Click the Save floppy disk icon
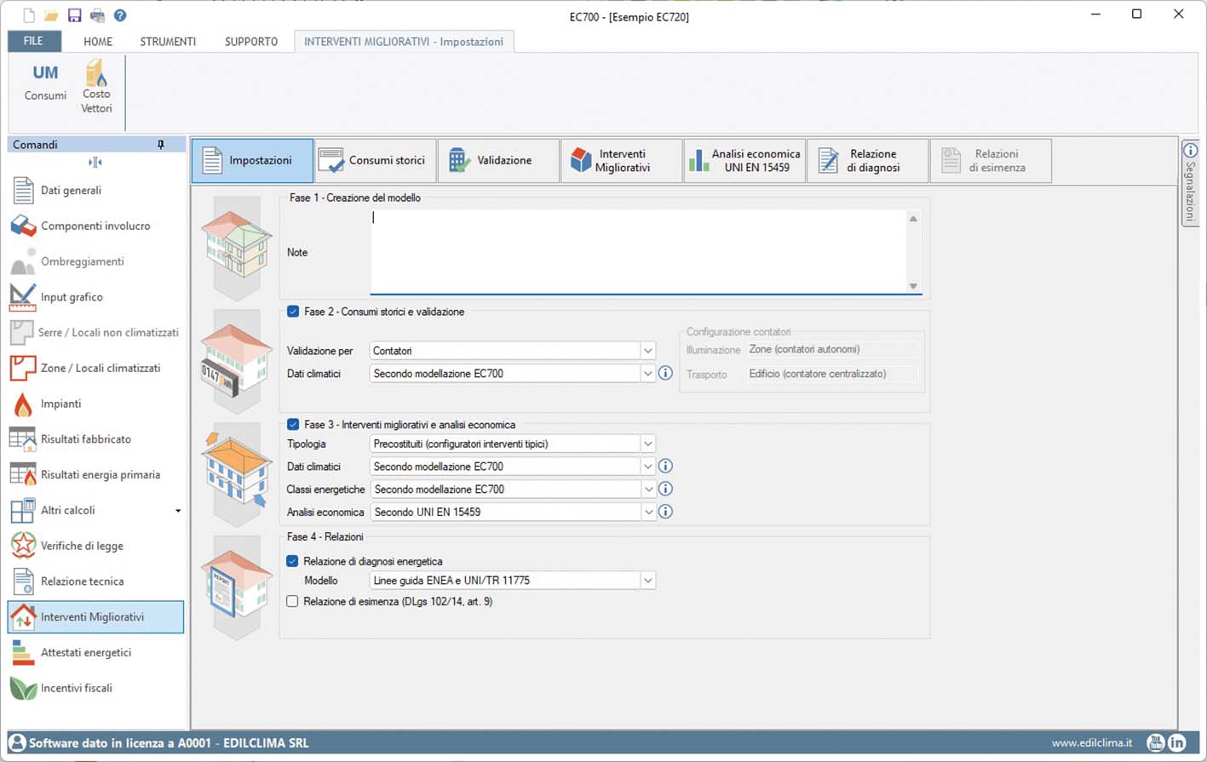 coord(74,15)
